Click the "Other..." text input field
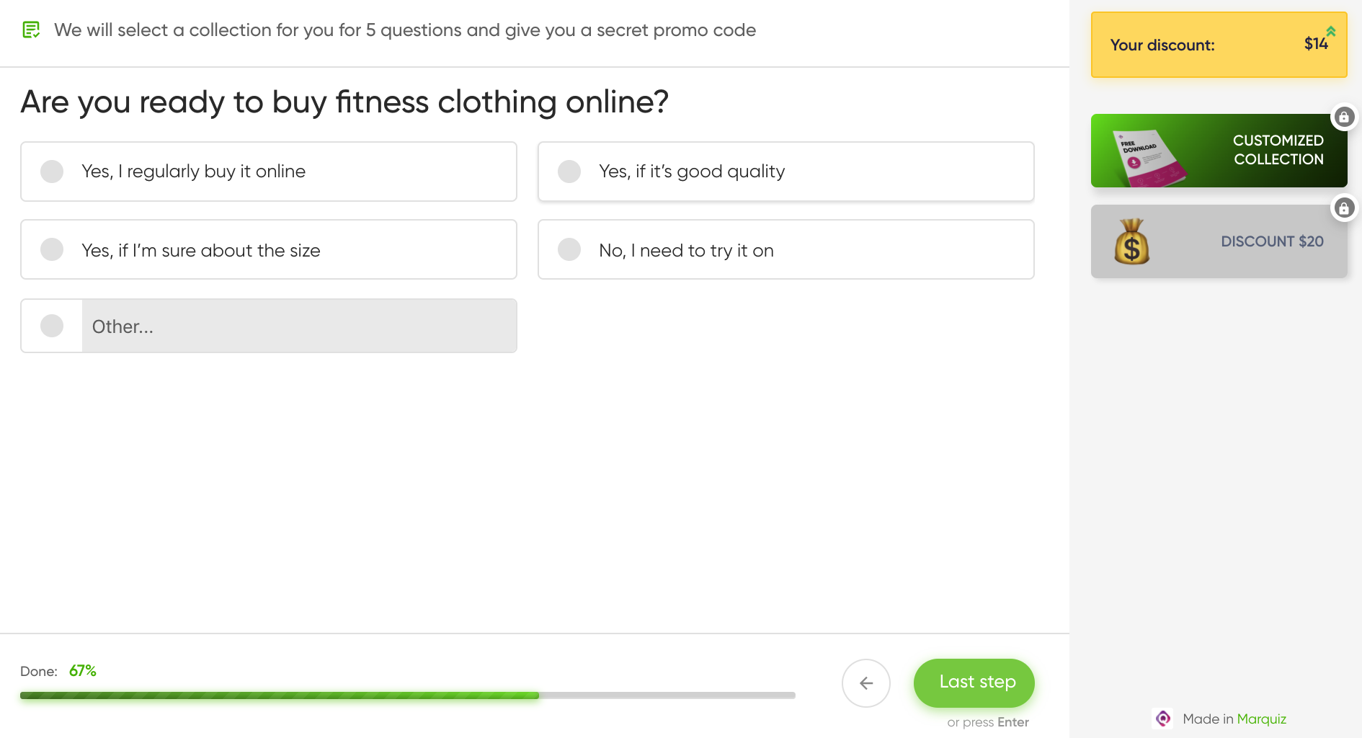1362x738 pixels. tap(299, 326)
